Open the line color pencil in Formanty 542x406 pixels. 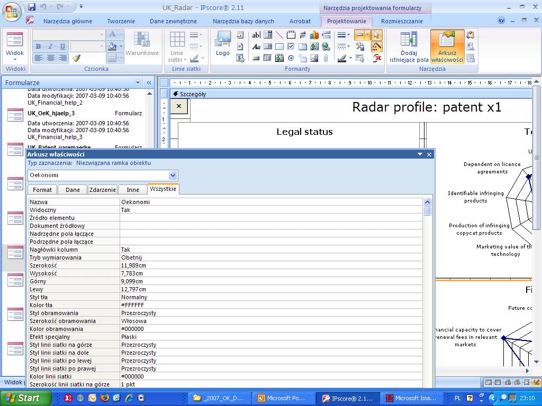(x=342, y=58)
